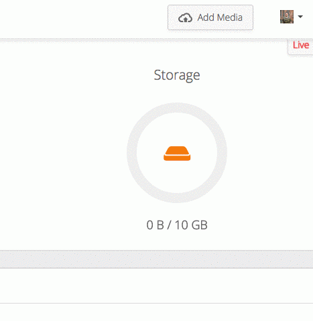Click the 0 B / 10 GB label
This screenshot has width=313, height=321.
(177, 225)
